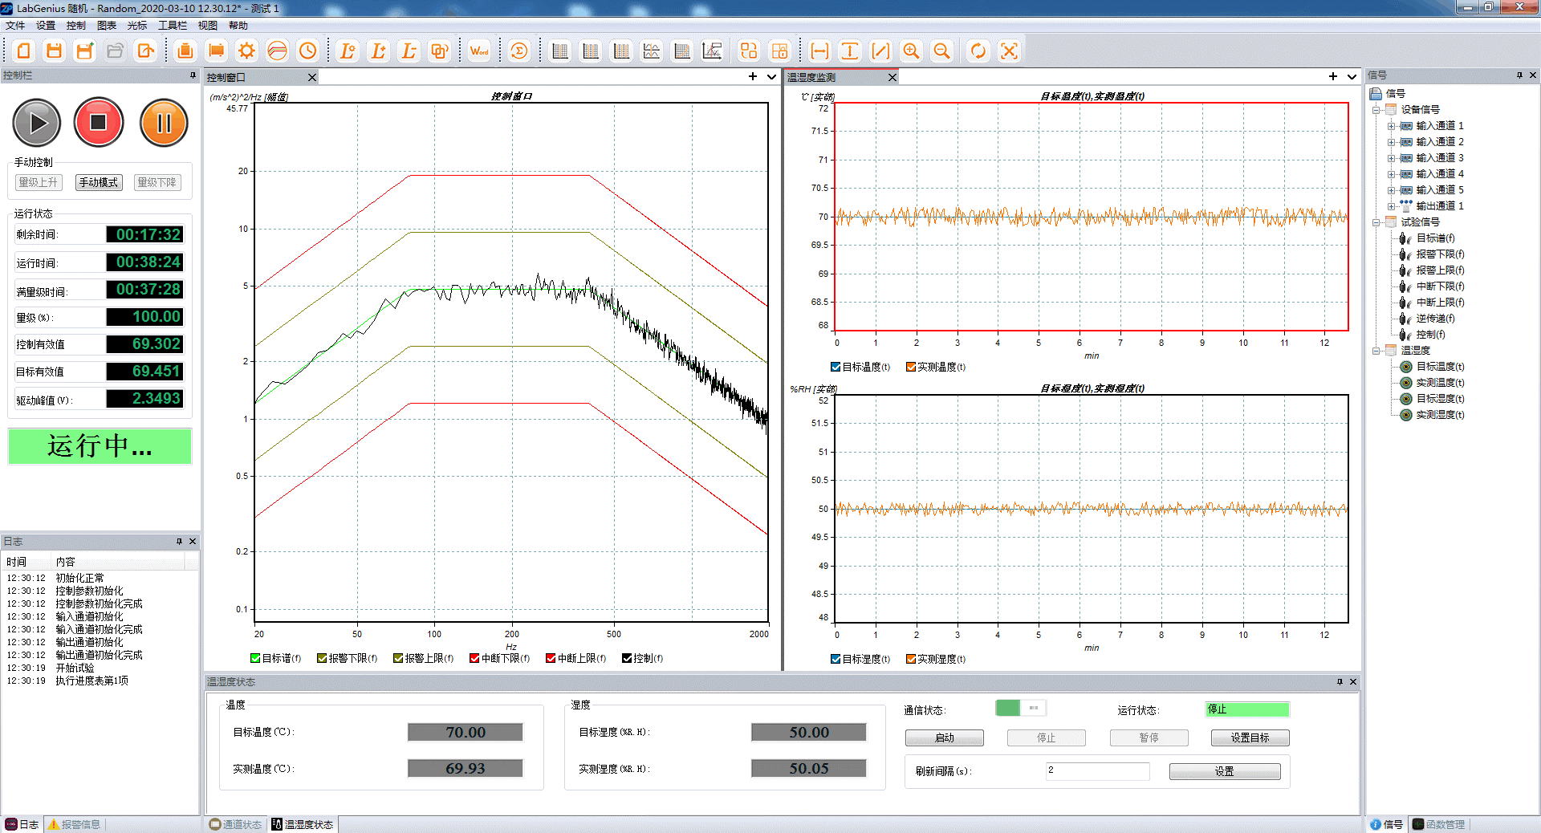Click the New file toolbar icon
This screenshot has height=833, width=1541.
pyautogui.click(x=23, y=51)
